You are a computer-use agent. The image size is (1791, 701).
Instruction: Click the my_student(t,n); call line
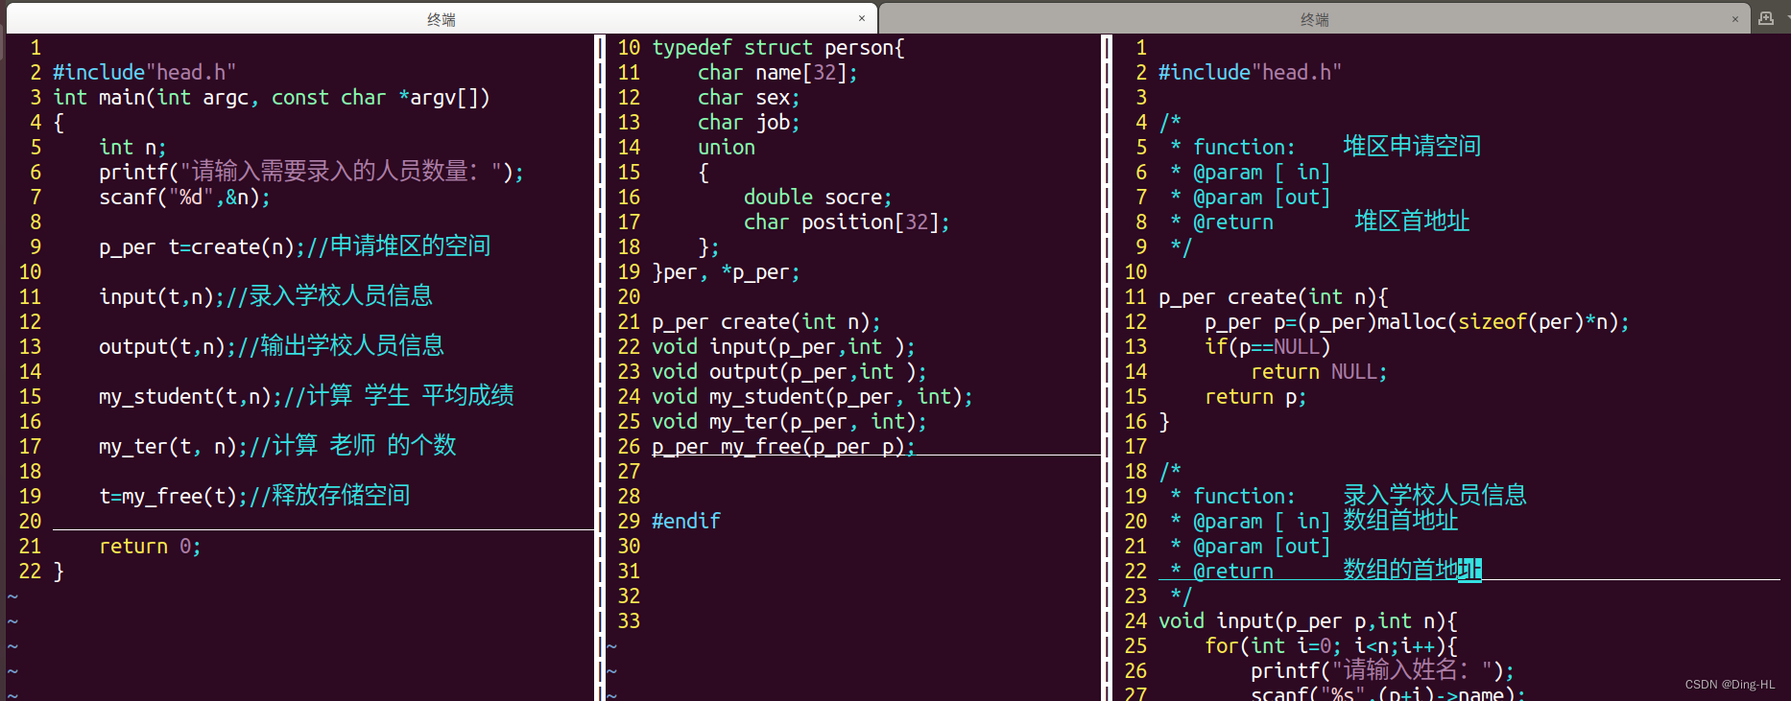click(x=306, y=396)
